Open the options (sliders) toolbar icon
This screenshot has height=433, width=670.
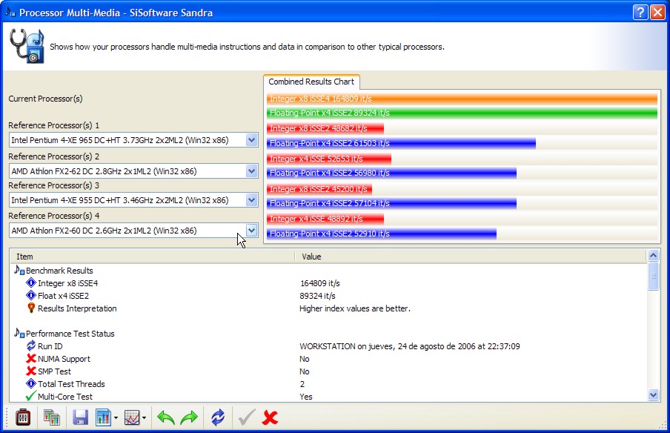pos(23,417)
